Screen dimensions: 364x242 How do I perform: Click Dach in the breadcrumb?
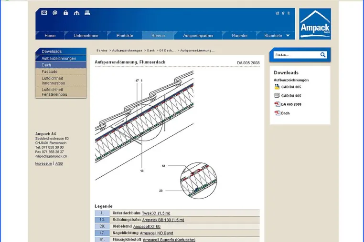(150, 50)
